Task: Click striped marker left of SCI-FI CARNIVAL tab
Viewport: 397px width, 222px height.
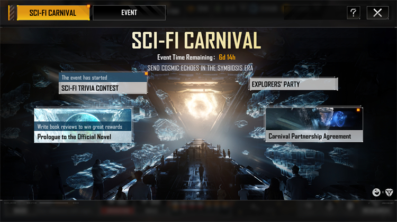Action: pos(12,13)
